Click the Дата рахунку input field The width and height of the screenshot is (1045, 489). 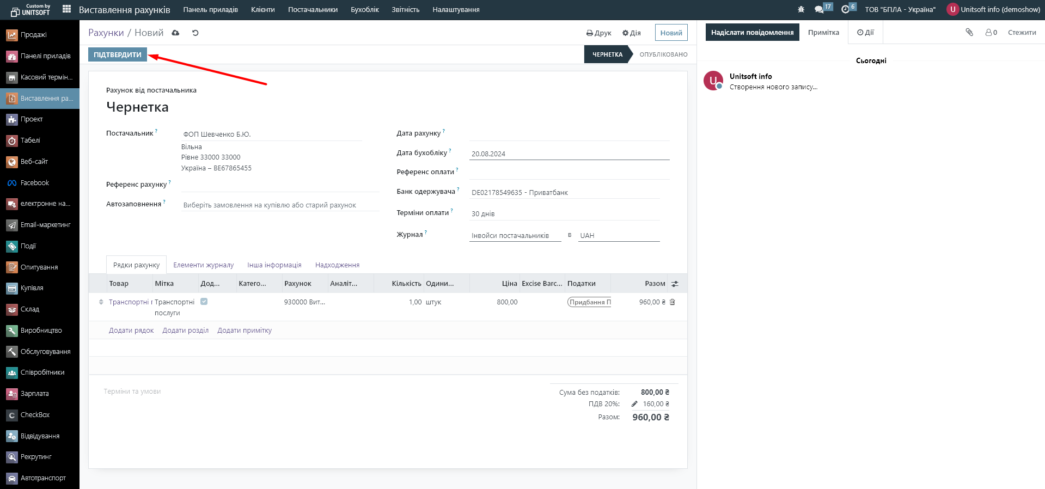point(569,134)
